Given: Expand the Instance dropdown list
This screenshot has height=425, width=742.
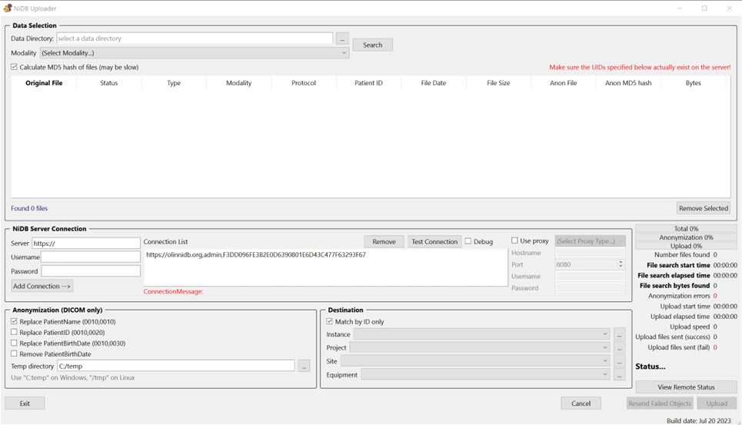Looking at the screenshot, I should (x=481, y=334).
